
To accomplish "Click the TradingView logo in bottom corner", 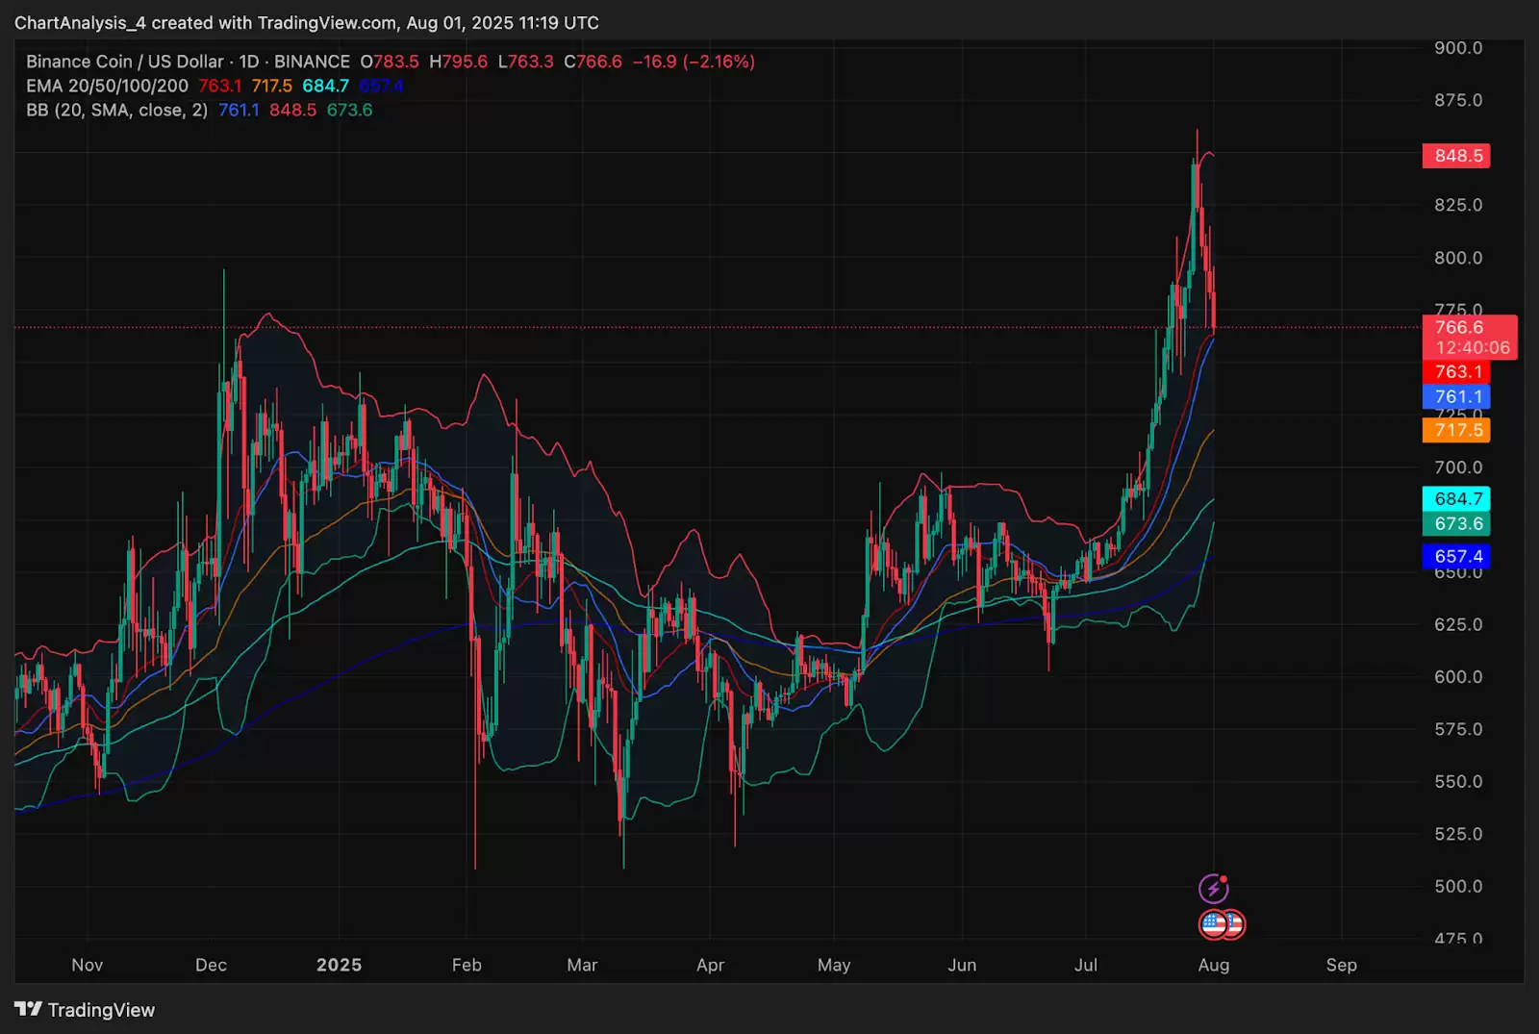I will 29,1009.
